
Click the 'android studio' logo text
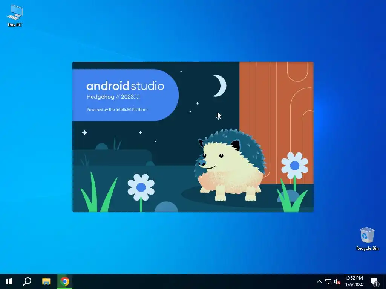coord(125,86)
